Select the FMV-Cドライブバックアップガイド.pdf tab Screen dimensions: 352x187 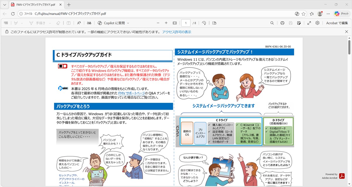(x=35, y=5)
